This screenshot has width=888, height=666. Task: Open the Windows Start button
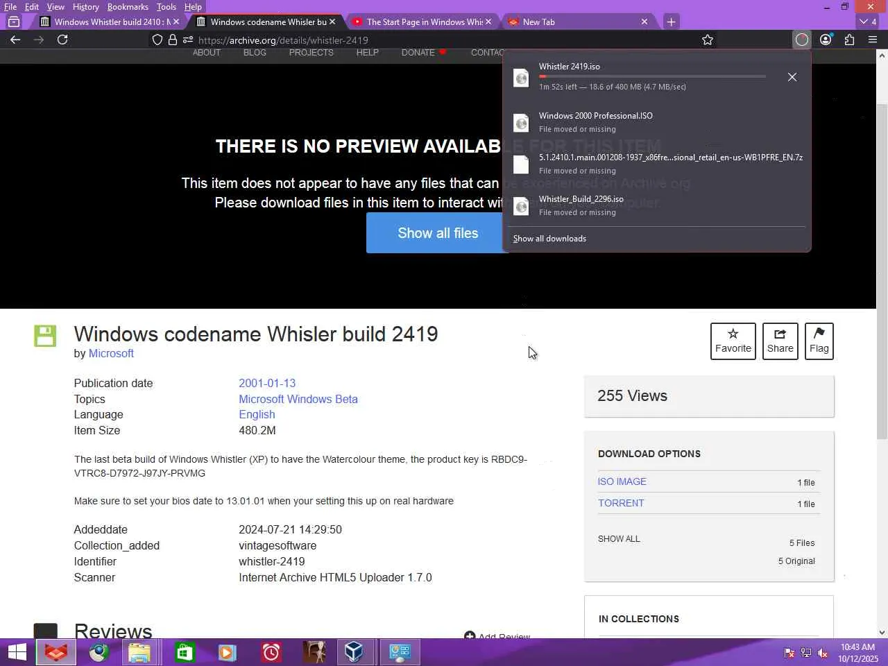(17, 652)
